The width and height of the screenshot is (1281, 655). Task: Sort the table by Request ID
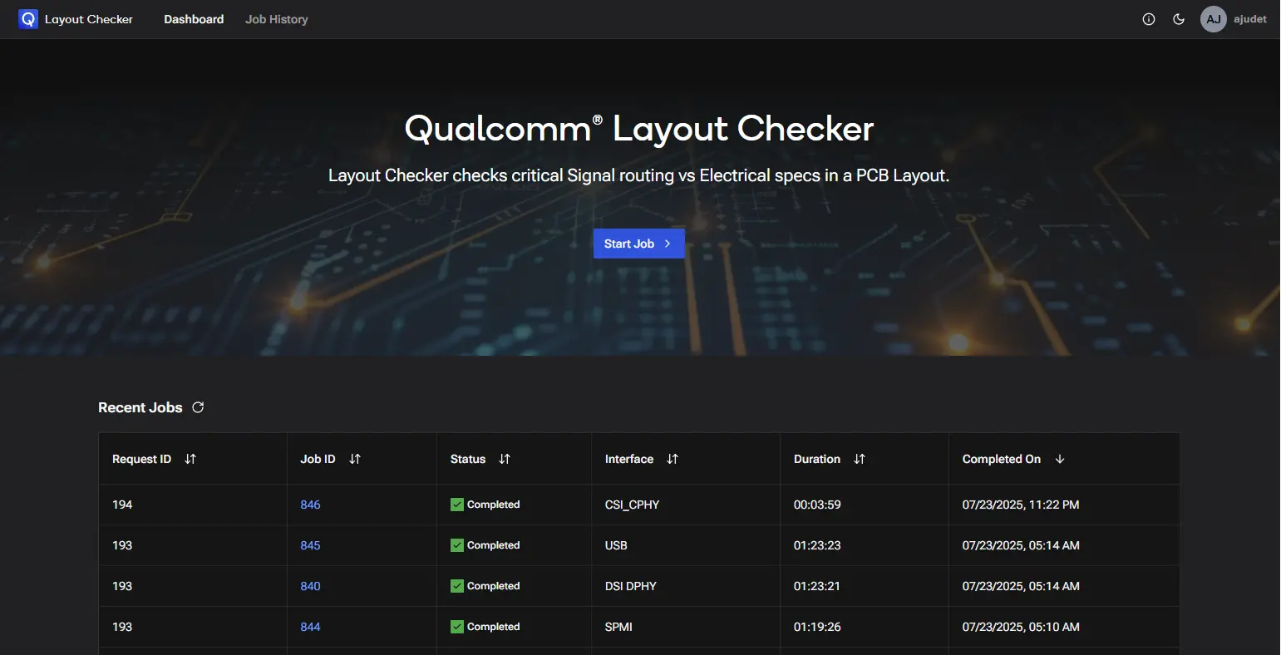coord(190,459)
